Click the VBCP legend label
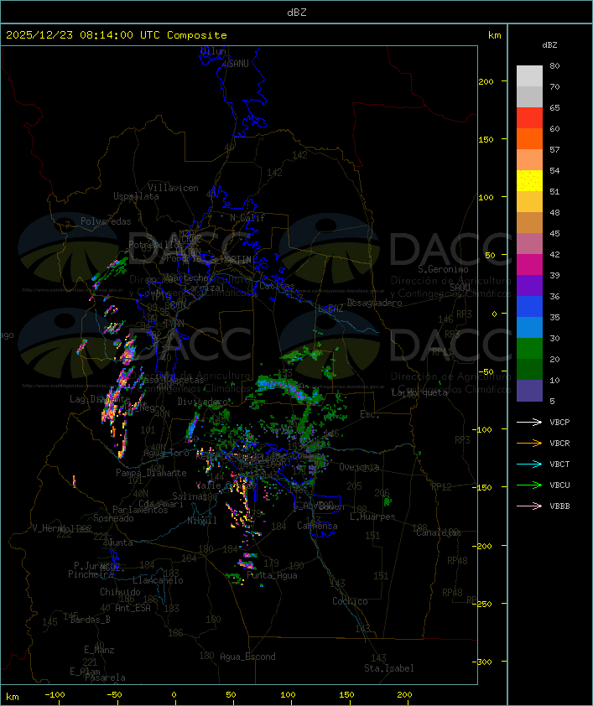The width and height of the screenshot is (593, 706). [x=559, y=422]
